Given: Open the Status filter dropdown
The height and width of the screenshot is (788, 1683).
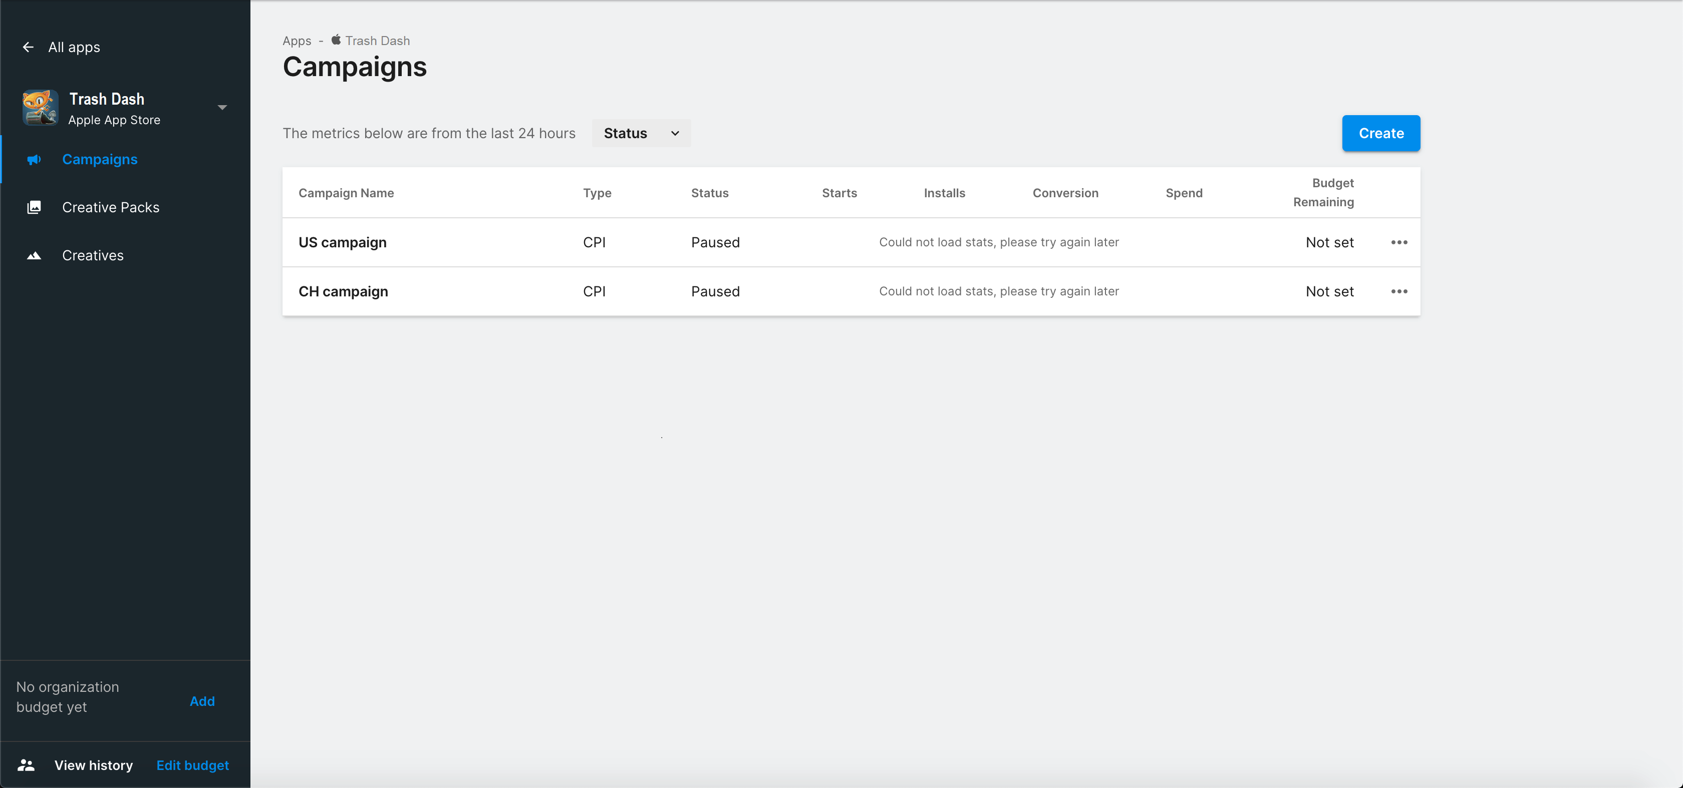Looking at the screenshot, I should 640,133.
